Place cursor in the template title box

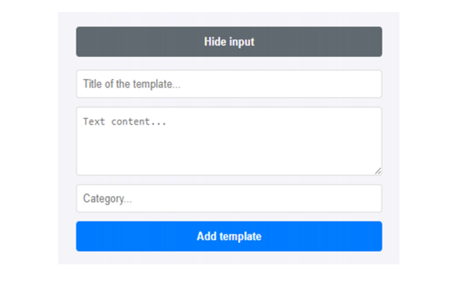229,84
